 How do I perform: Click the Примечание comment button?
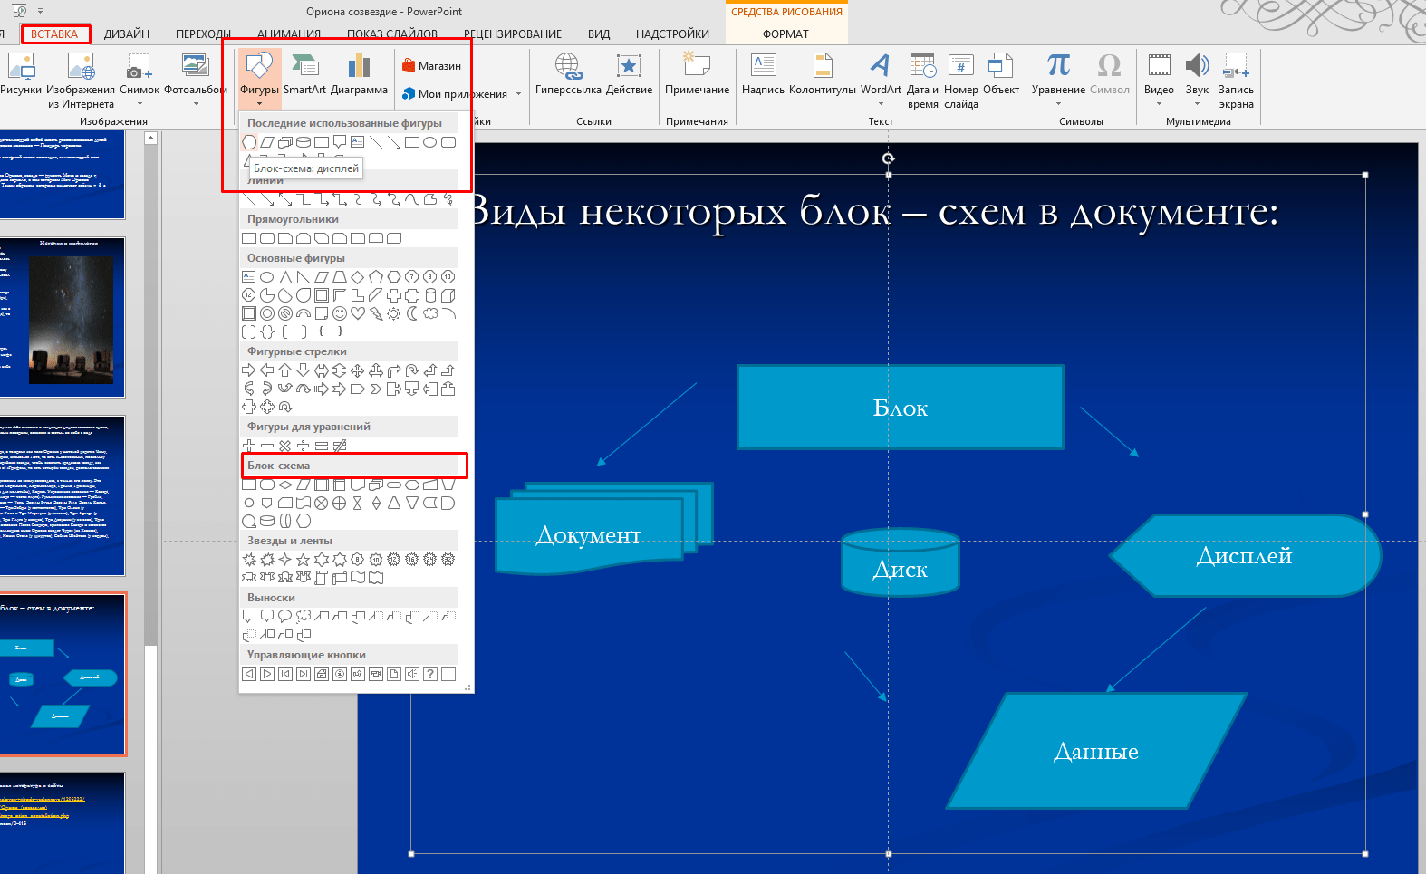click(x=697, y=74)
